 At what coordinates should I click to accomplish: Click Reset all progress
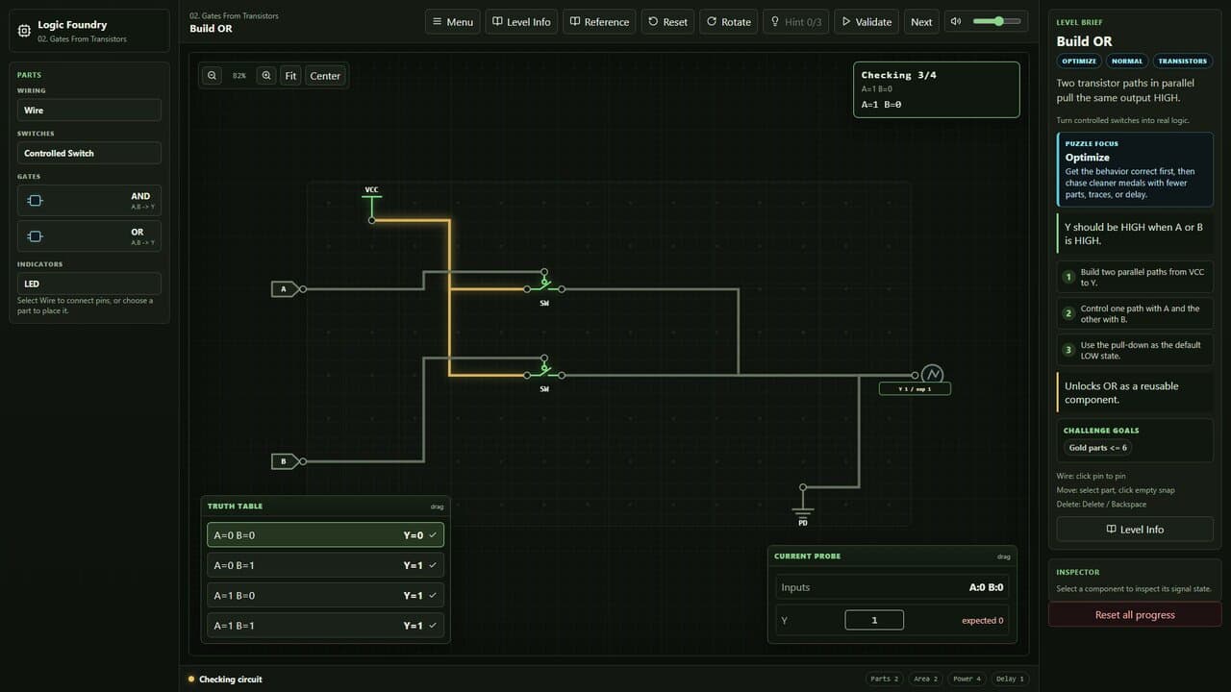point(1135,614)
